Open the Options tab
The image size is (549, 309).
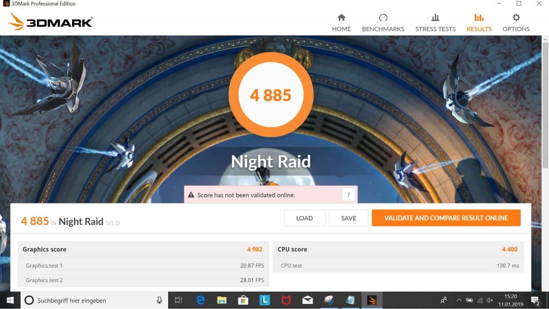516,23
